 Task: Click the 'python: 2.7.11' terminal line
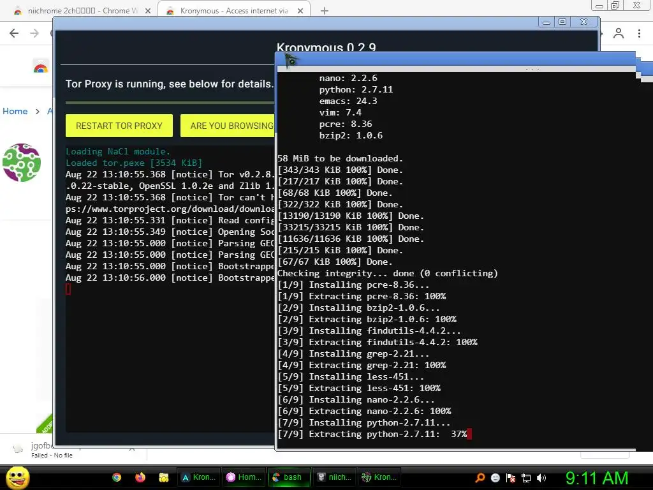click(x=356, y=89)
